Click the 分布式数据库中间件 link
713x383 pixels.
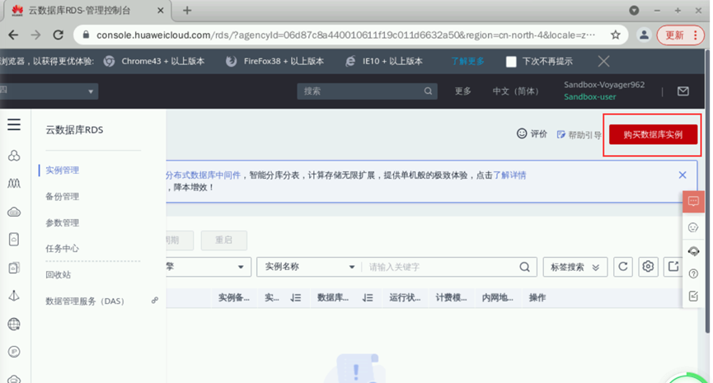[203, 175]
